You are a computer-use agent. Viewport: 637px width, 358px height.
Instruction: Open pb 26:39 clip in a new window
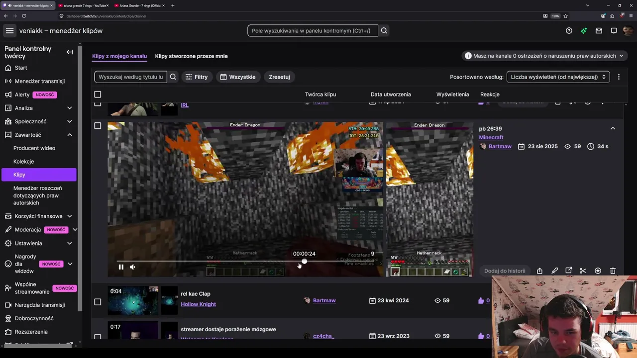pos(569,271)
